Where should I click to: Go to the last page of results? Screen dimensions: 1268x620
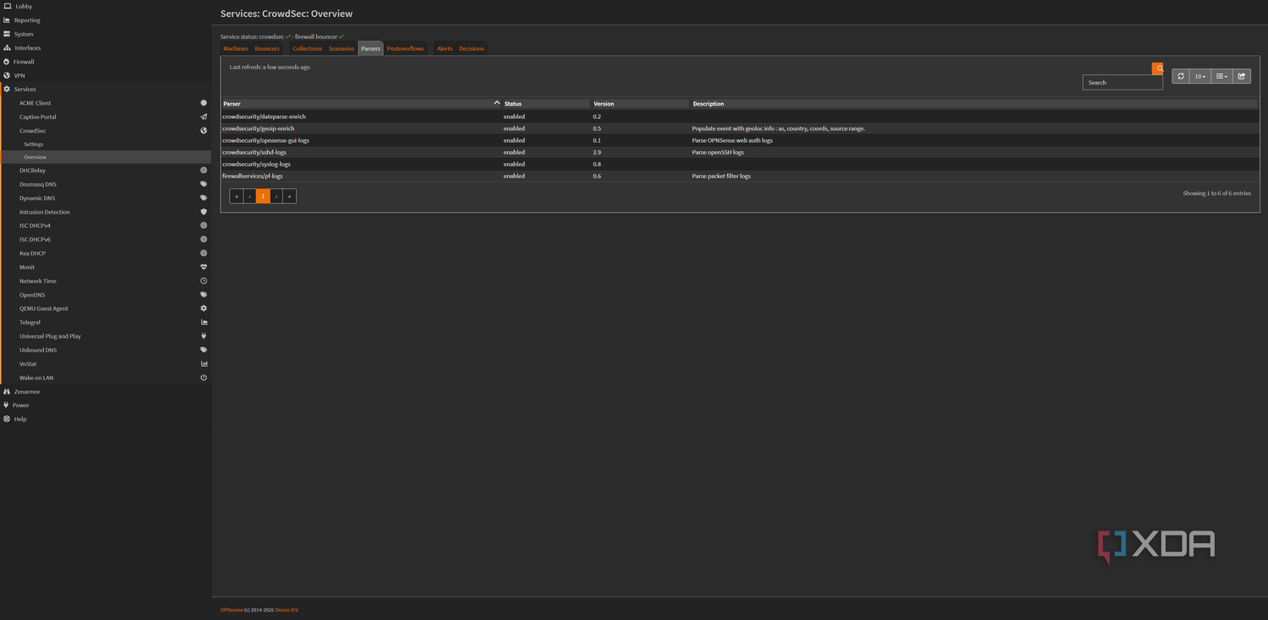tap(289, 196)
